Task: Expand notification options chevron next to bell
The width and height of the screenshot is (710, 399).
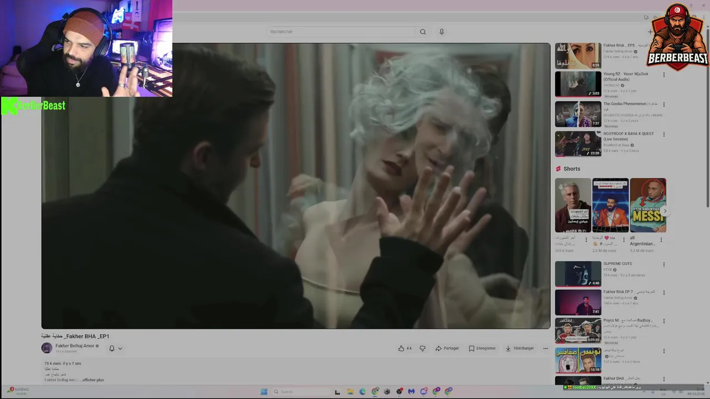Action: point(120,349)
